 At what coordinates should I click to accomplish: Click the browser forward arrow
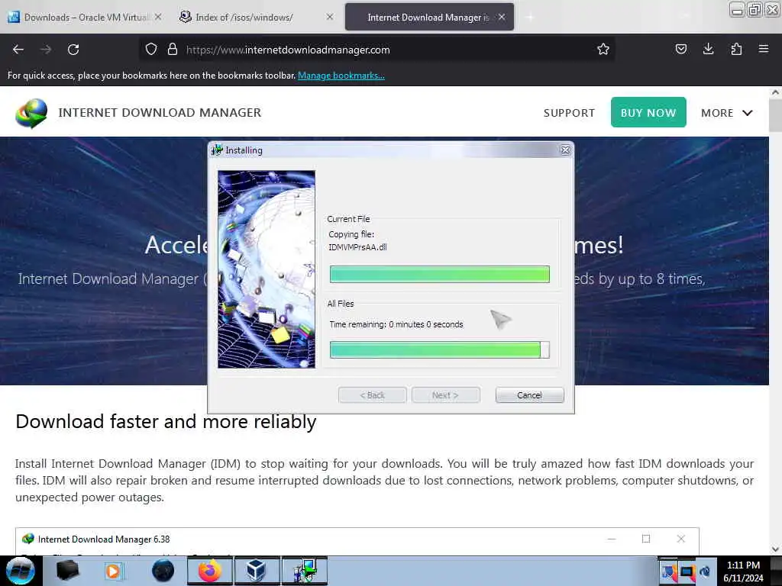[46, 50]
